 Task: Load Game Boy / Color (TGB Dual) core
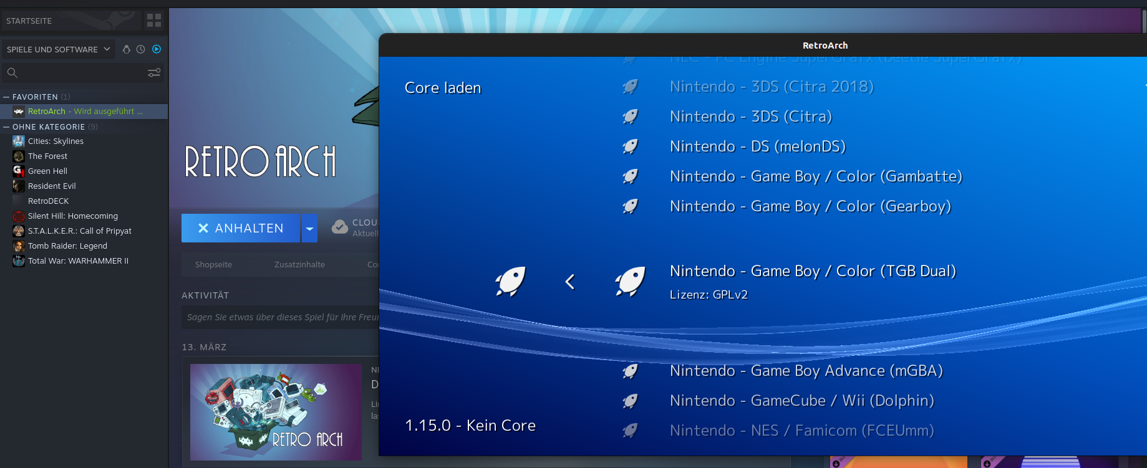pos(813,271)
